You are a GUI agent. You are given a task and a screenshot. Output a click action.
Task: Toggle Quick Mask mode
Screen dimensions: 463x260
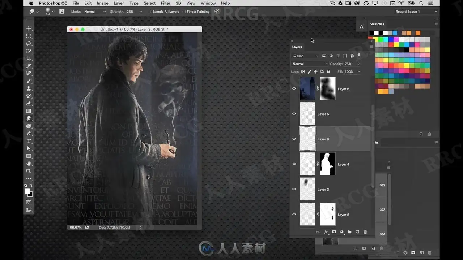[29, 202]
